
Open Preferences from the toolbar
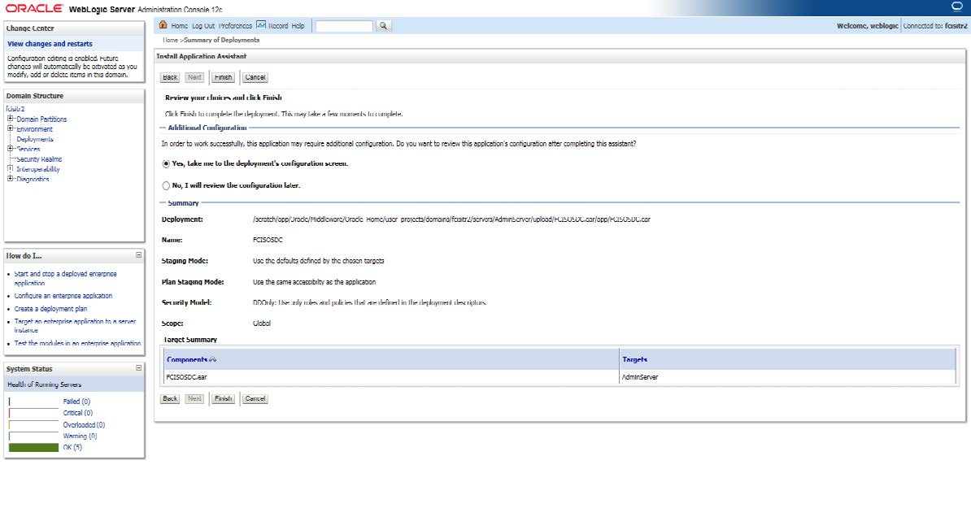coord(235,26)
